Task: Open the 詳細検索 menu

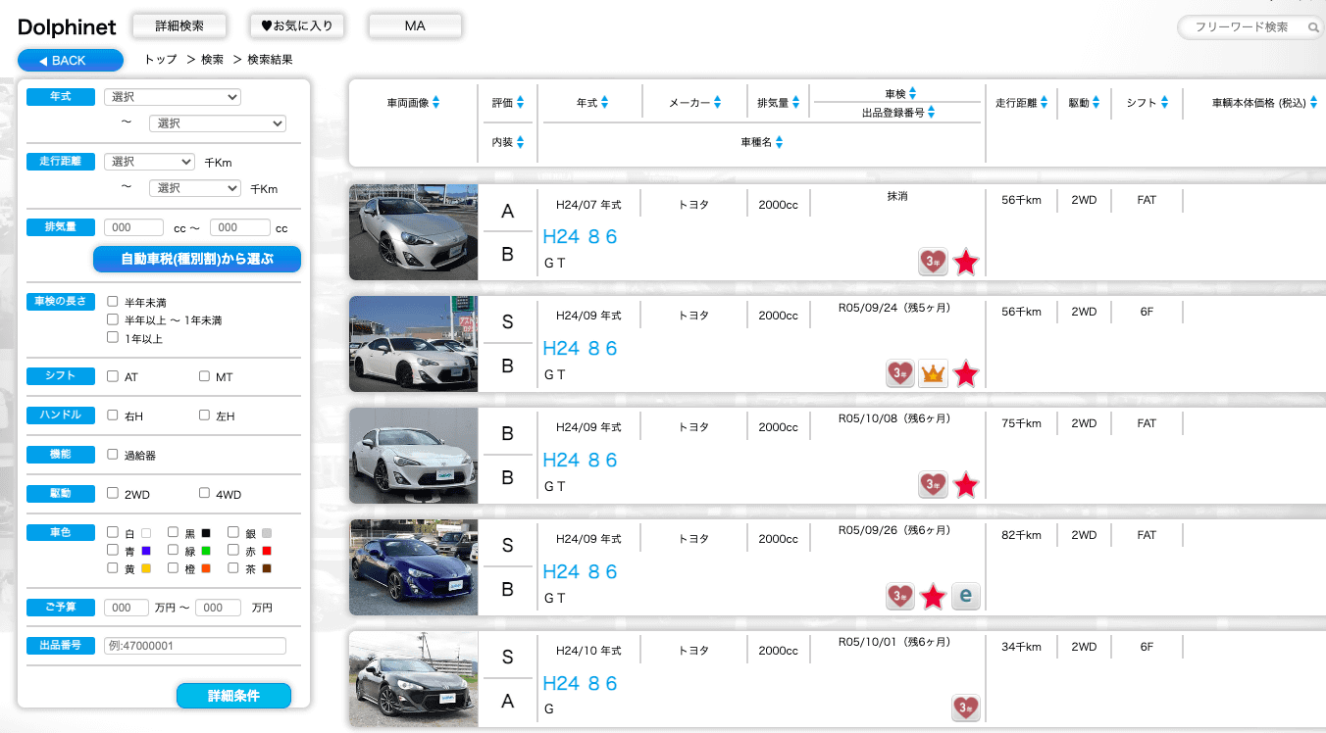Action: pyautogui.click(x=179, y=26)
